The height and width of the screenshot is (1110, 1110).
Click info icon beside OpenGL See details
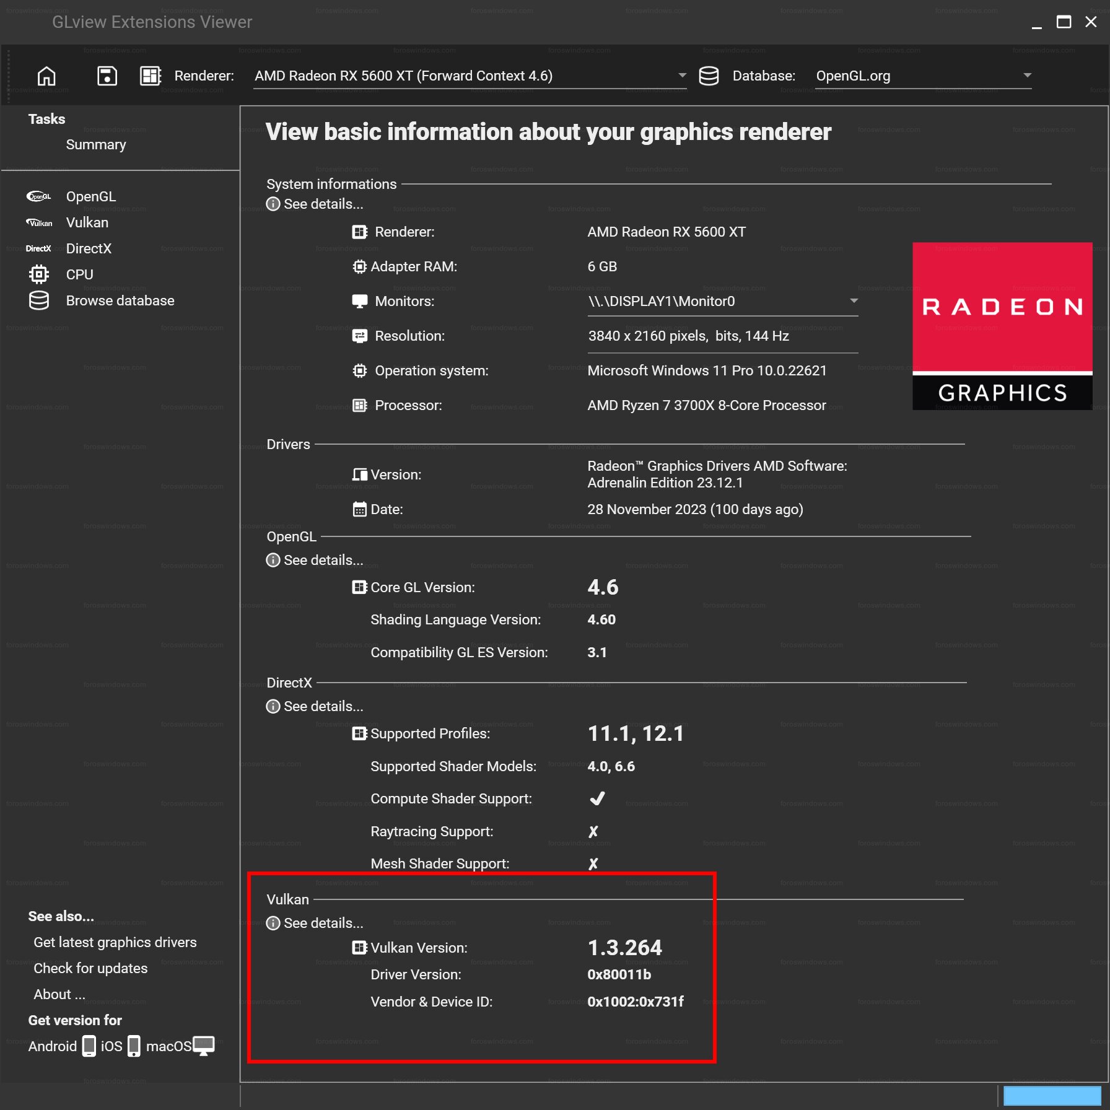click(273, 561)
